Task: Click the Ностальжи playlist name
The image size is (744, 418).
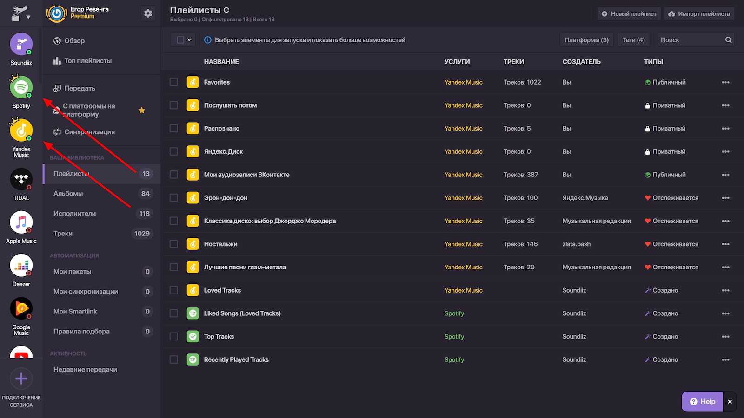Action: click(x=221, y=244)
